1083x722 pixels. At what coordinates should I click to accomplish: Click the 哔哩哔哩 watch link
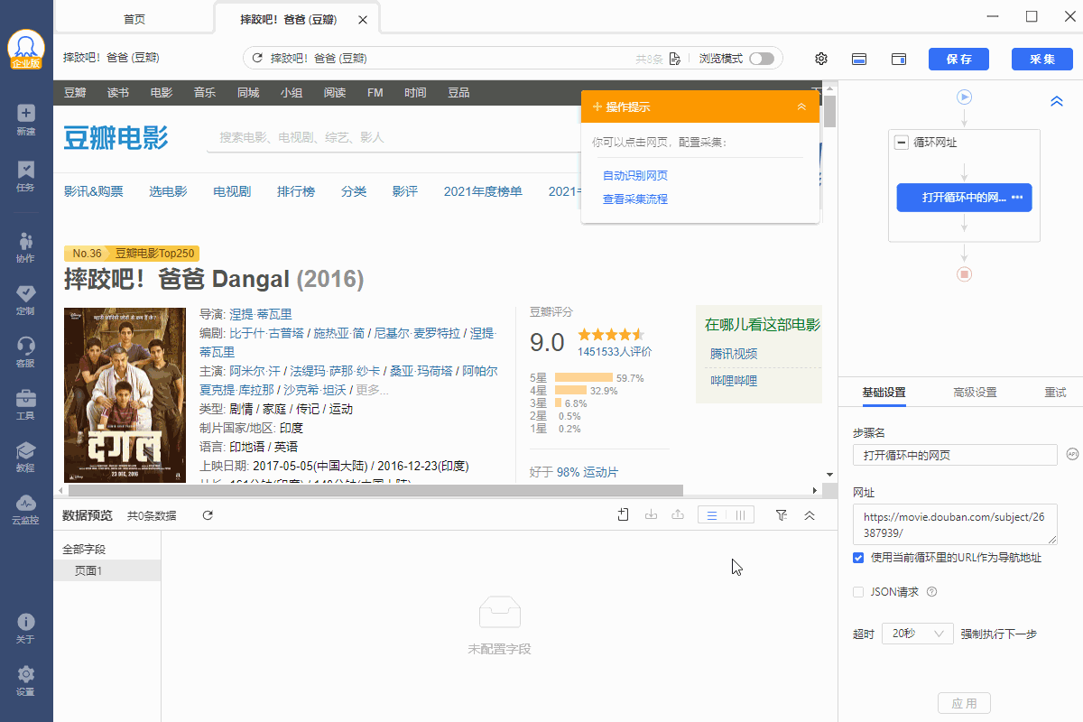tap(732, 381)
